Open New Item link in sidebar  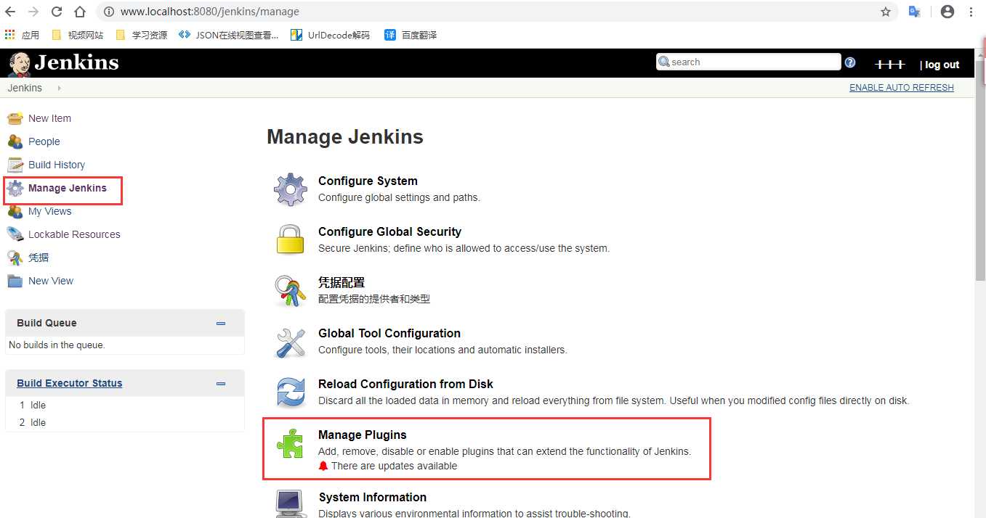click(49, 118)
